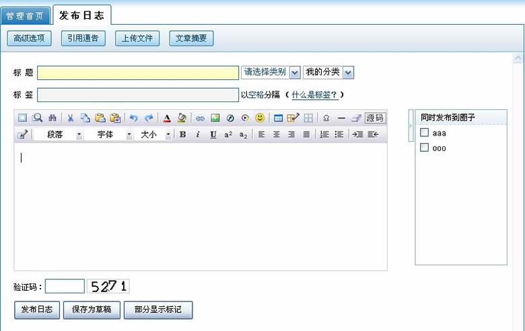The height and width of the screenshot is (331, 525).
Task: Click the show table borders icon
Action: (308, 118)
